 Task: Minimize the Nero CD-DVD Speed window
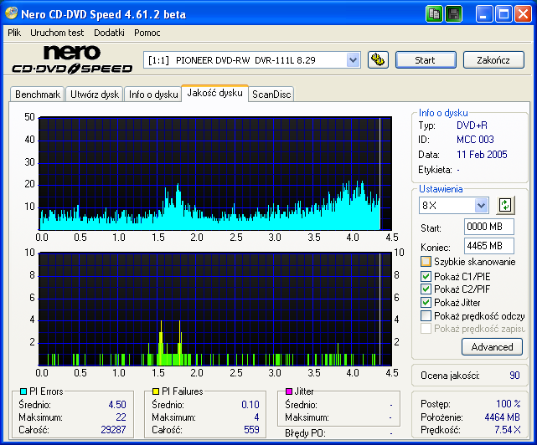click(484, 14)
